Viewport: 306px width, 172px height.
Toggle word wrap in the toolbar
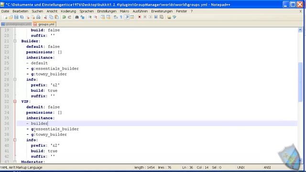tap(116, 17)
